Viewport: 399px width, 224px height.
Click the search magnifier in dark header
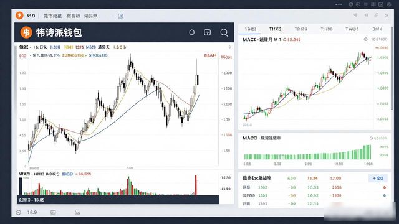224,32
